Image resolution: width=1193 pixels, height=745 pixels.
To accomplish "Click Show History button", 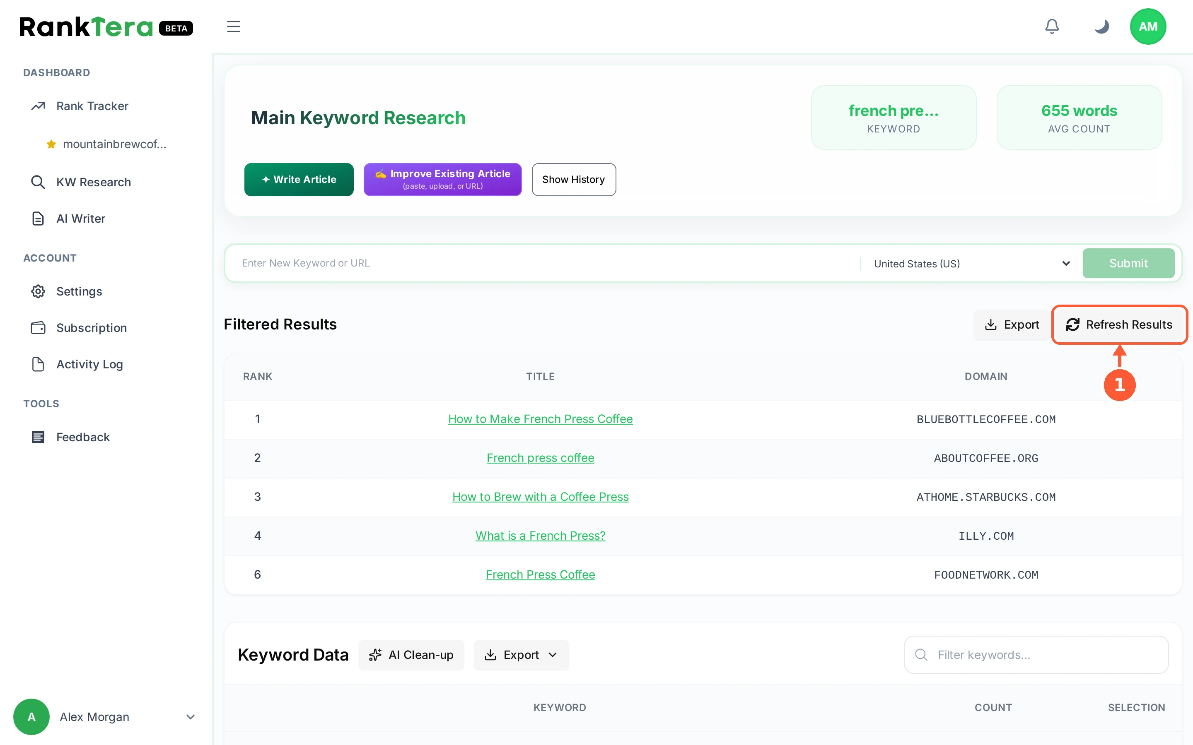I will click(x=574, y=179).
